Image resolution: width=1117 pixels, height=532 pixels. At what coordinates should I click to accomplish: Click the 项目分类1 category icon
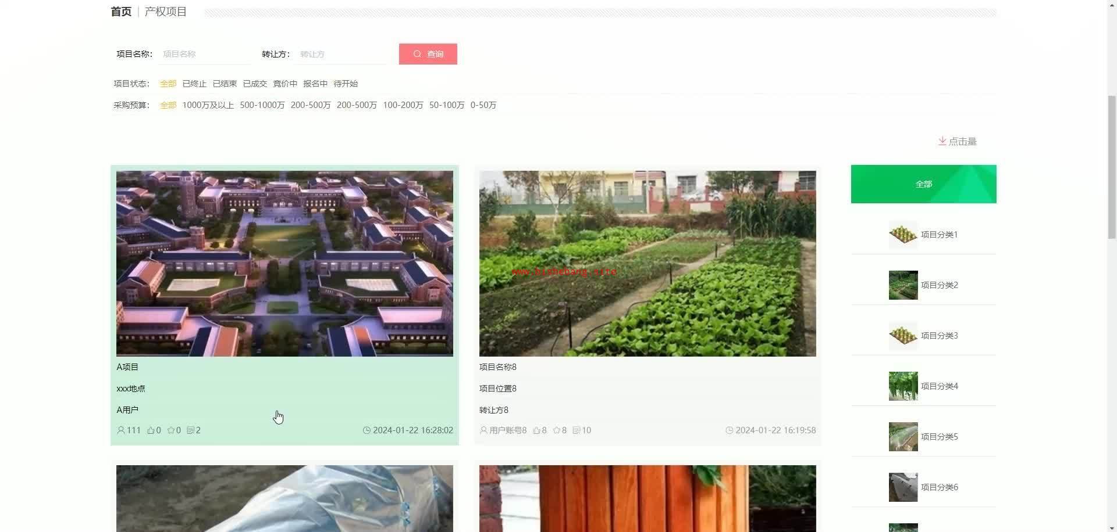pos(903,235)
